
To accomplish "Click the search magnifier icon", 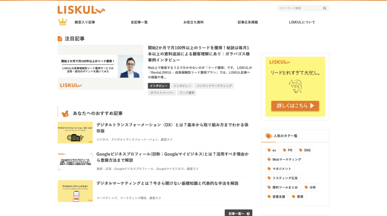I will coord(325,8).
